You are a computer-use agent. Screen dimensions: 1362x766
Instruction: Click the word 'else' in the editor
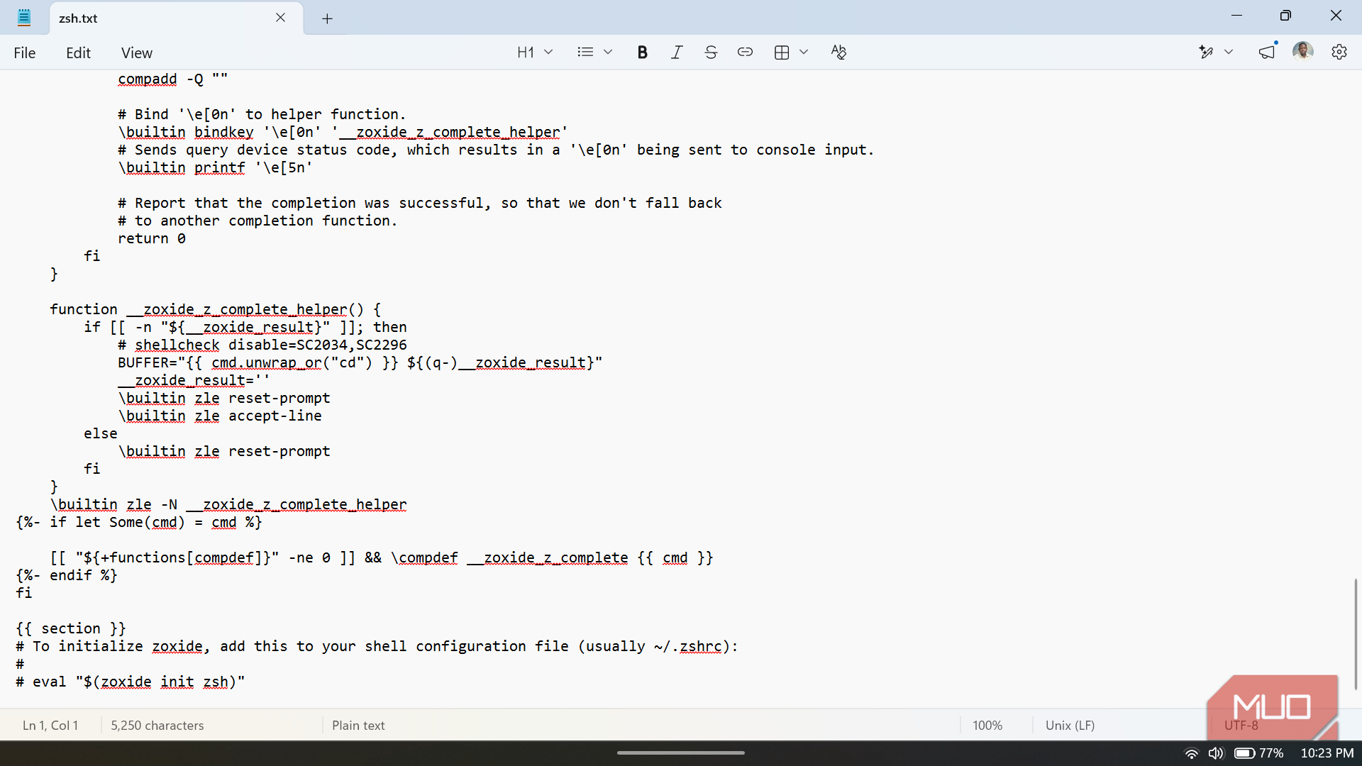coord(101,433)
